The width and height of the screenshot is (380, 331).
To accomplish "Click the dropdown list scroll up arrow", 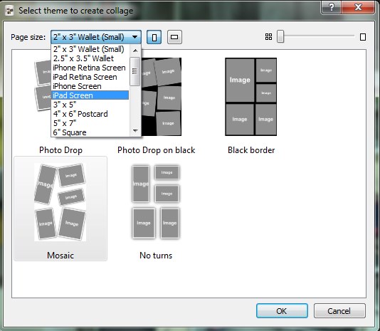I will [135, 51].
